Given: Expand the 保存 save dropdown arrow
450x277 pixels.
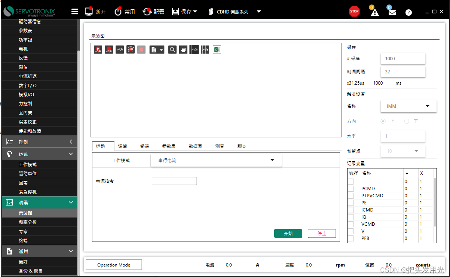Looking at the screenshot, I should (x=196, y=12).
